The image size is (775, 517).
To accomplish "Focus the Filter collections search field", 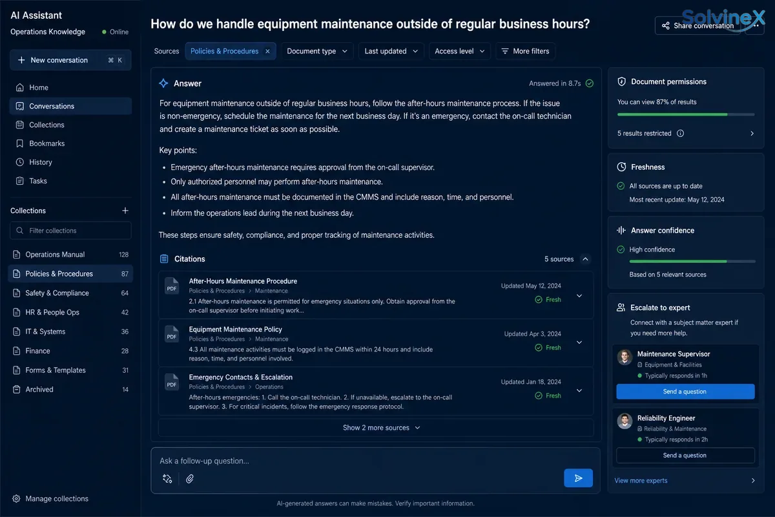I will 70,231.
